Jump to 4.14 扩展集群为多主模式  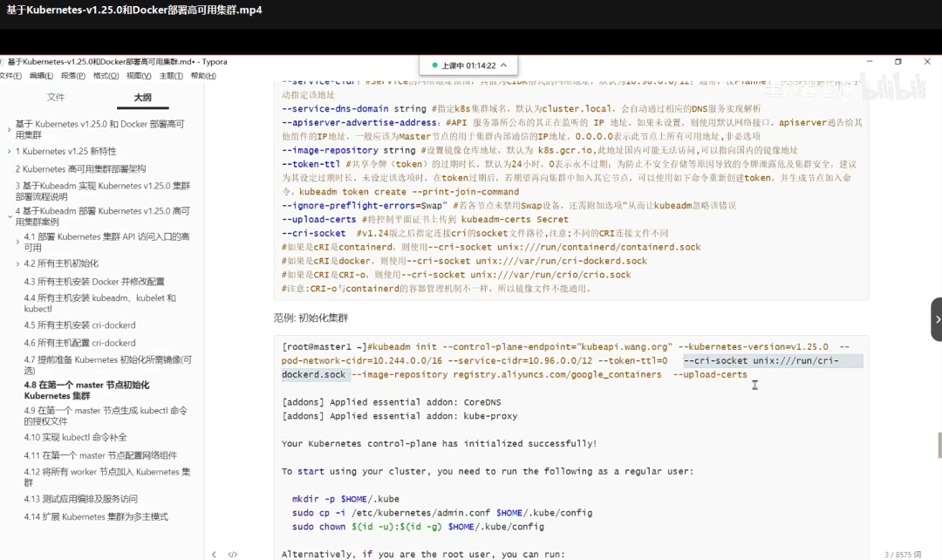(96, 516)
